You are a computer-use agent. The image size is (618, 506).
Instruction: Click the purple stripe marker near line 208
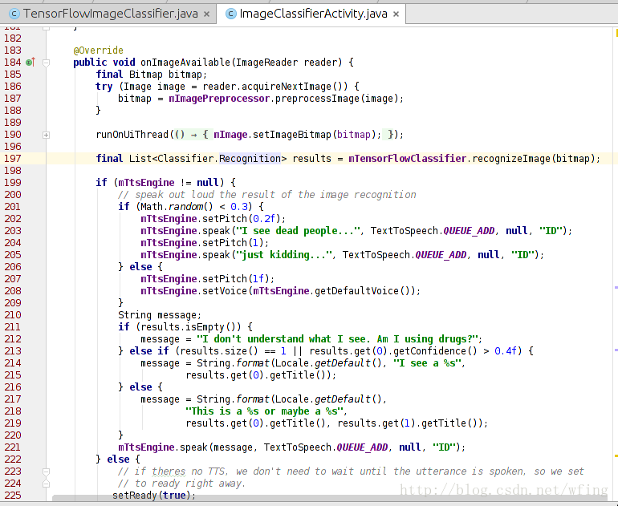tap(616, 287)
